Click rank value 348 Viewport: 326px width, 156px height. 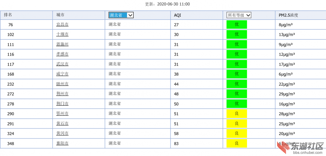(x=11, y=144)
